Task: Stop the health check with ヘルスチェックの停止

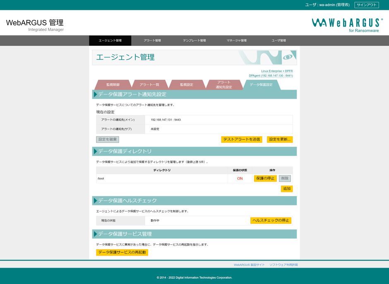Action: pyautogui.click(x=271, y=220)
